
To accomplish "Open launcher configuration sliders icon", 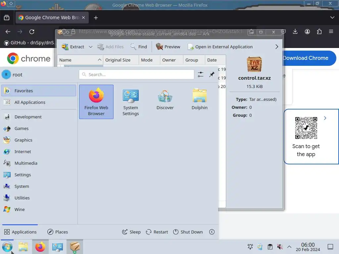I will coord(200,74).
